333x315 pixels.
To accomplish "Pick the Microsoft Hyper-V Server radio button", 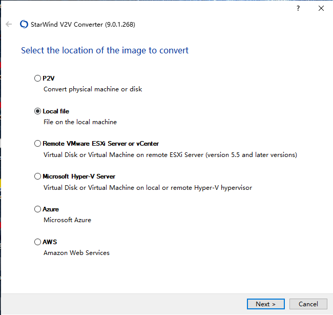I will [37, 176].
